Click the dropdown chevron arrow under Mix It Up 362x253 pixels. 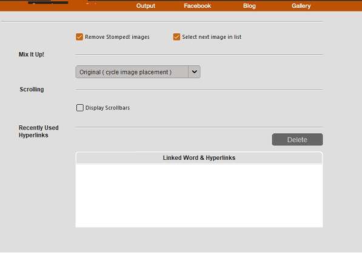(194, 72)
